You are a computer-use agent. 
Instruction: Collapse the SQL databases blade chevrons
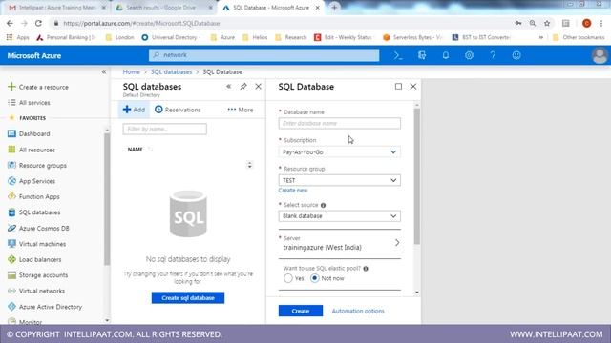click(x=229, y=87)
